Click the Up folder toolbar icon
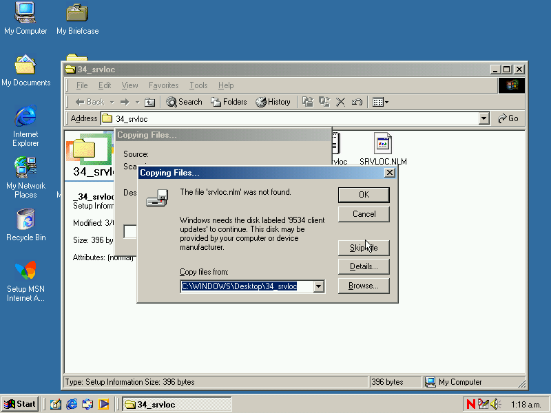 (150, 102)
